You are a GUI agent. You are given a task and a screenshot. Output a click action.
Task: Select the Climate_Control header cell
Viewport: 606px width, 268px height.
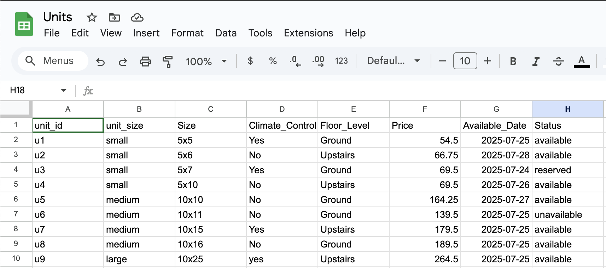282,125
